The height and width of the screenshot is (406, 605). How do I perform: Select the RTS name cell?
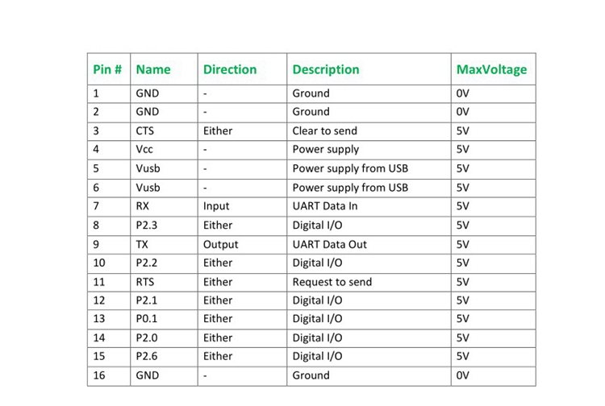tap(146, 282)
